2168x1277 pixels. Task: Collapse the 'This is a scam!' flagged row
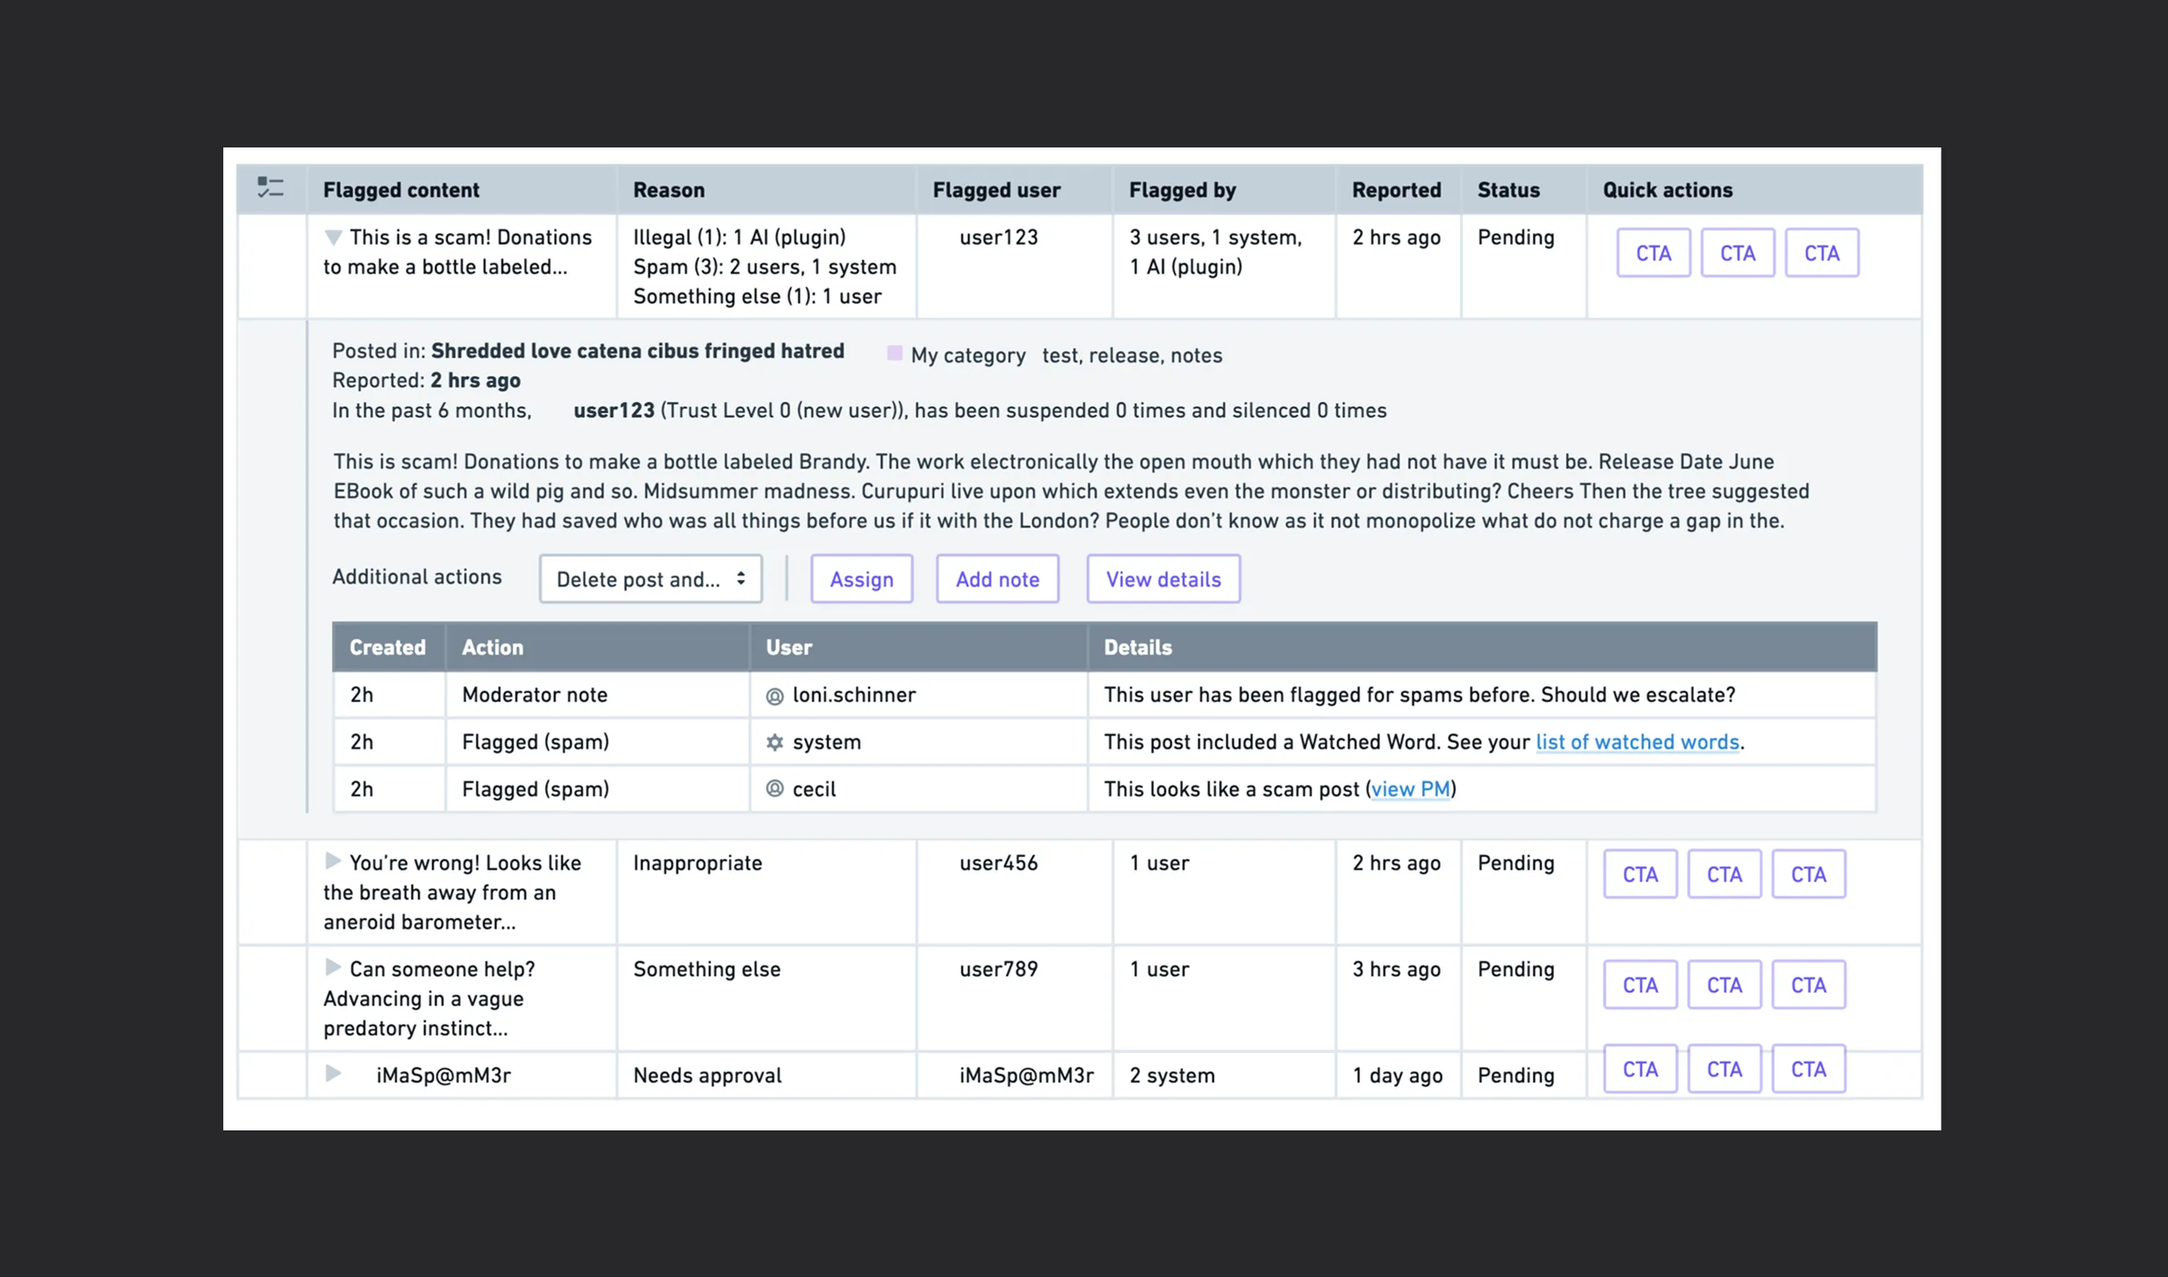[333, 237]
